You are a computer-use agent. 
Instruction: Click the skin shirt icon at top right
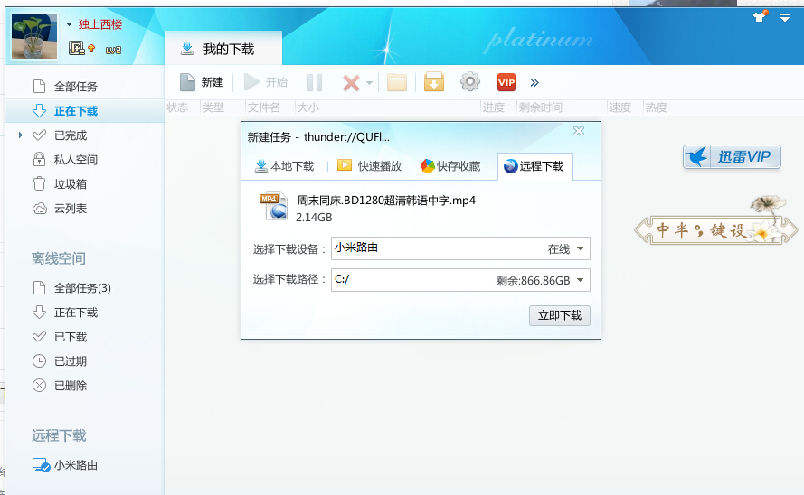click(760, 16)
